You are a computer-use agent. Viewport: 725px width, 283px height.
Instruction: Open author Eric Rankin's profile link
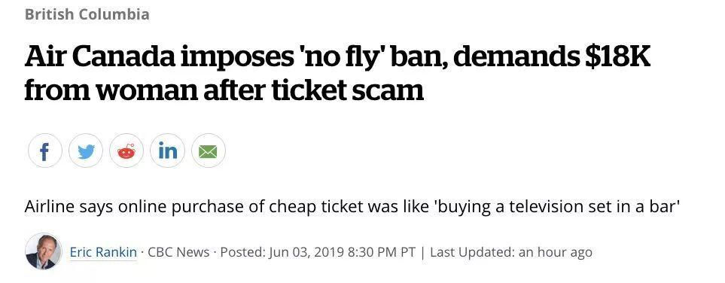[x=103, y=252]
